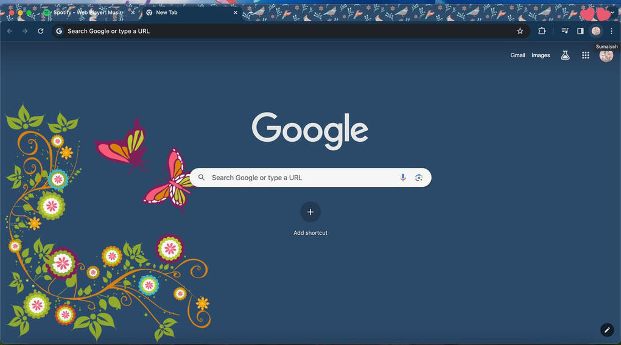Open Search Labs flask icon

pos(565,55)
